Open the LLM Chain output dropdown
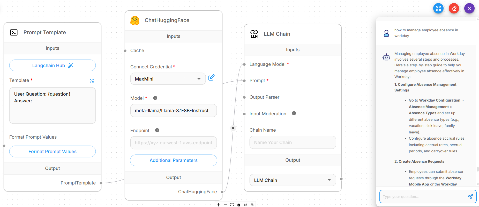 click(x=292, y=180)
